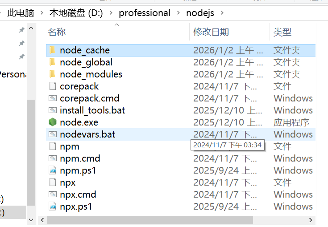
Task: Sort files by 名称 column header
Action: 57,32
